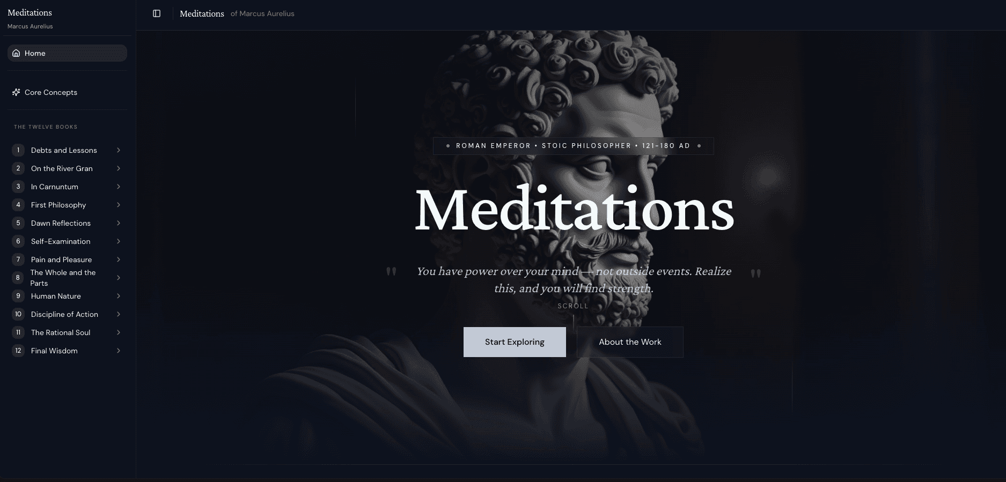This screenshot has height=482, width=1006.
Task: Open The Rational Soul book
Action: (67, 332)
